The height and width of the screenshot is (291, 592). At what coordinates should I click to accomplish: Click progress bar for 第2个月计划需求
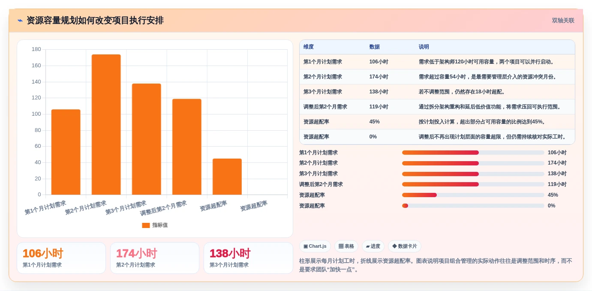coord(473,163)
